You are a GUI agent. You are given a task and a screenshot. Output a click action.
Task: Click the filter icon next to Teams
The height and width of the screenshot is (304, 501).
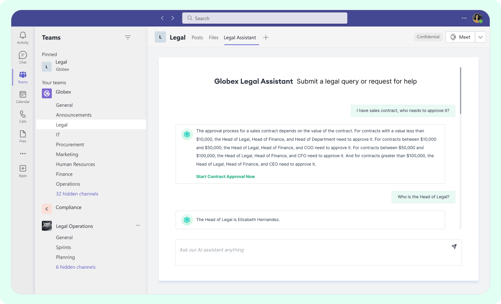click(x=128, y=38)
